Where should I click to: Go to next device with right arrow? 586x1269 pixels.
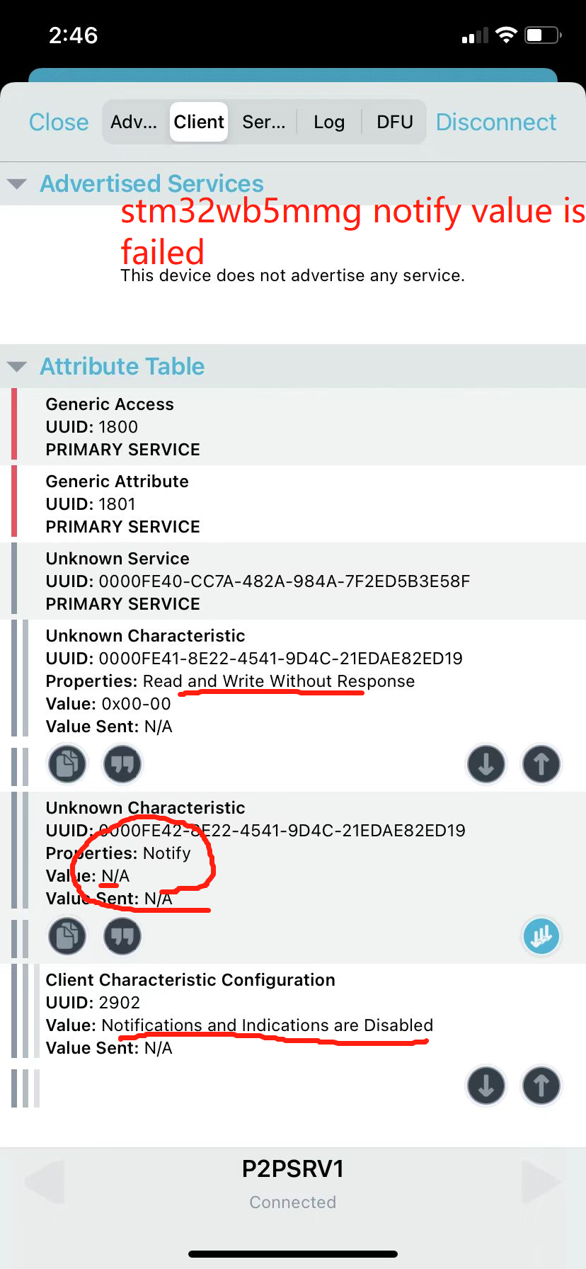541,1180
